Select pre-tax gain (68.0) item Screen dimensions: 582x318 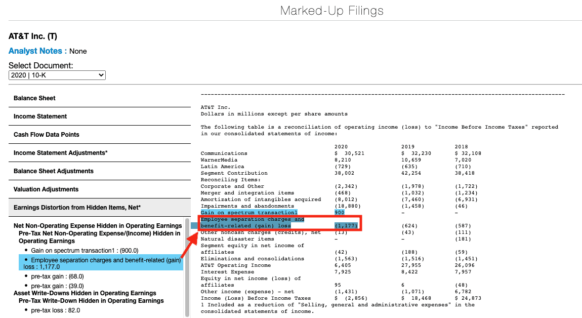57,276
